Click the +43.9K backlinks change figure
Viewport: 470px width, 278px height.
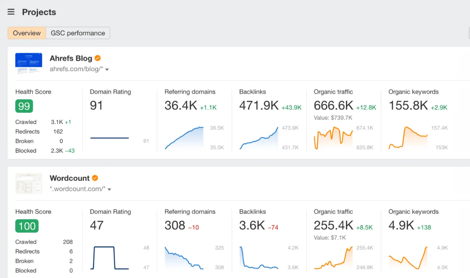[292, 107]
